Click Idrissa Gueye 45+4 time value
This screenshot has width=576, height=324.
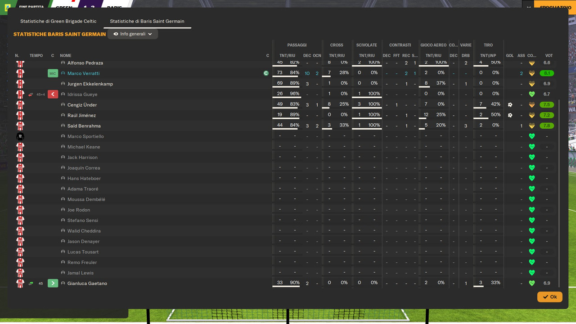point(41,94)
